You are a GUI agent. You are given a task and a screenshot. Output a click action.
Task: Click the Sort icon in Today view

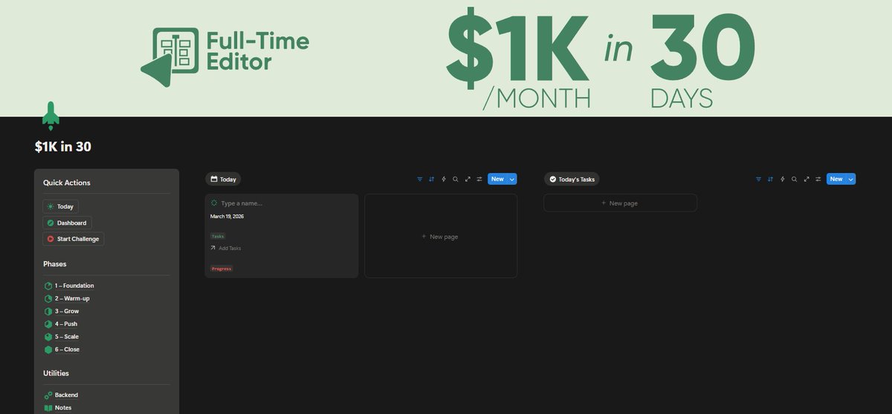431,179
